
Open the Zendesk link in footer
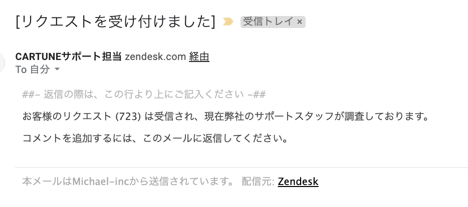point(298,181)
